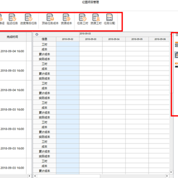This screenshot has width=178, height=178.
Task: Open the 任务分配 report
Action: tap(109, 19)
